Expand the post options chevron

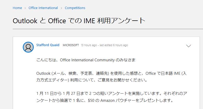point(188,46)
